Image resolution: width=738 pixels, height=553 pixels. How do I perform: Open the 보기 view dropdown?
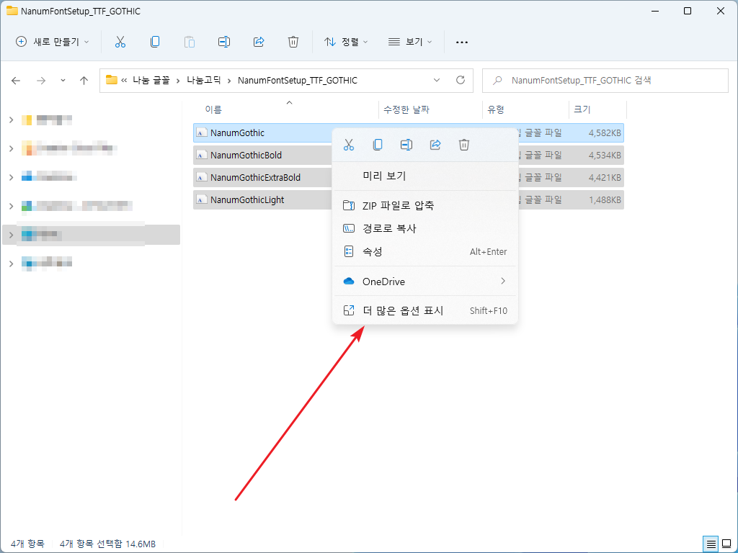coord(410,42)
